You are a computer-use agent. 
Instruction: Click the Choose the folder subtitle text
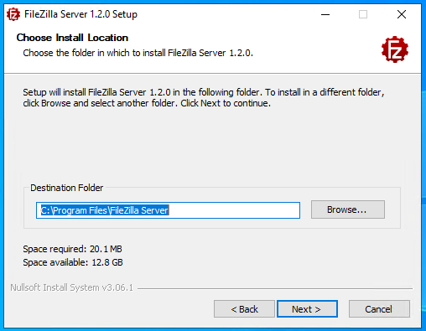tap(138, 53)
